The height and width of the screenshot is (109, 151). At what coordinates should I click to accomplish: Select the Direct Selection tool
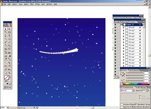click(9, 29)
